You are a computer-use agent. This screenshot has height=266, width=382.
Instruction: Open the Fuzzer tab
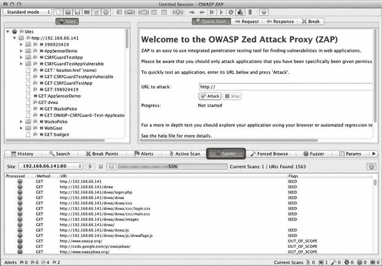314,154
